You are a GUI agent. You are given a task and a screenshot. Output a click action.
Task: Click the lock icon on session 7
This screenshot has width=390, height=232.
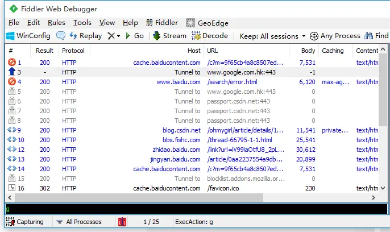tap(12, 110)
